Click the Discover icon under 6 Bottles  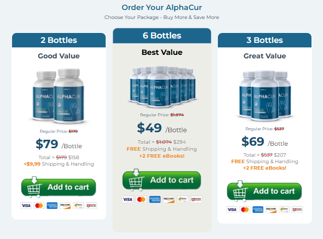[x=169, y=200]
